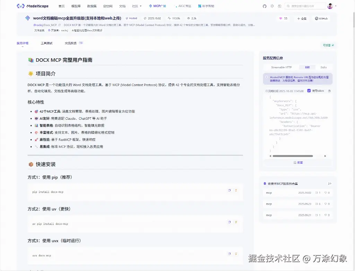Open the user account dropdown arrow
The width and height of the screenshot is (355, 271).
tap(336, 6)
